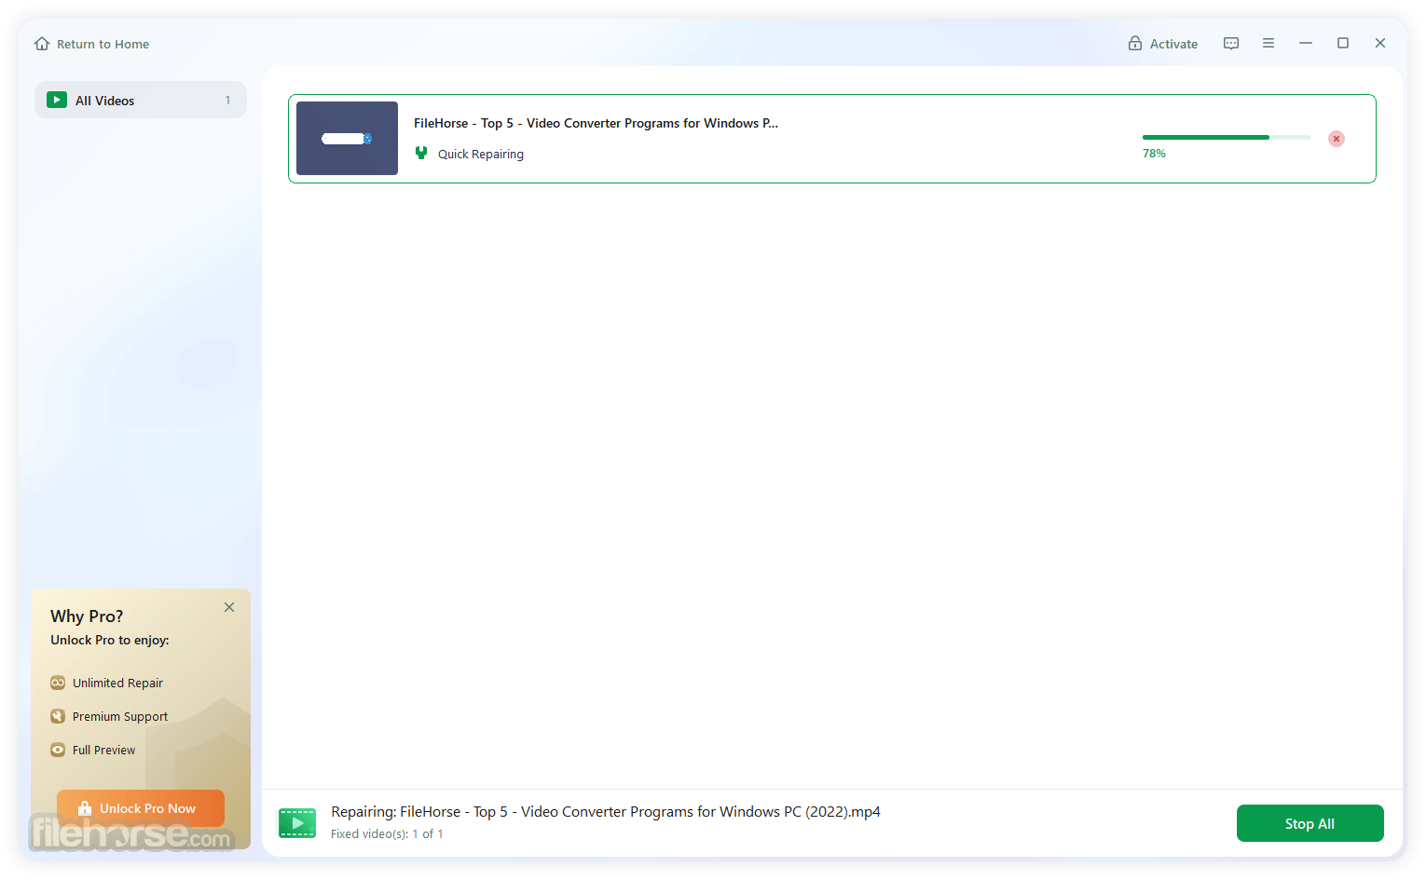Viewport: 1426px width, 880px height.
Task: Click the Fixed video(s) count text
Action: click(387, 834)
